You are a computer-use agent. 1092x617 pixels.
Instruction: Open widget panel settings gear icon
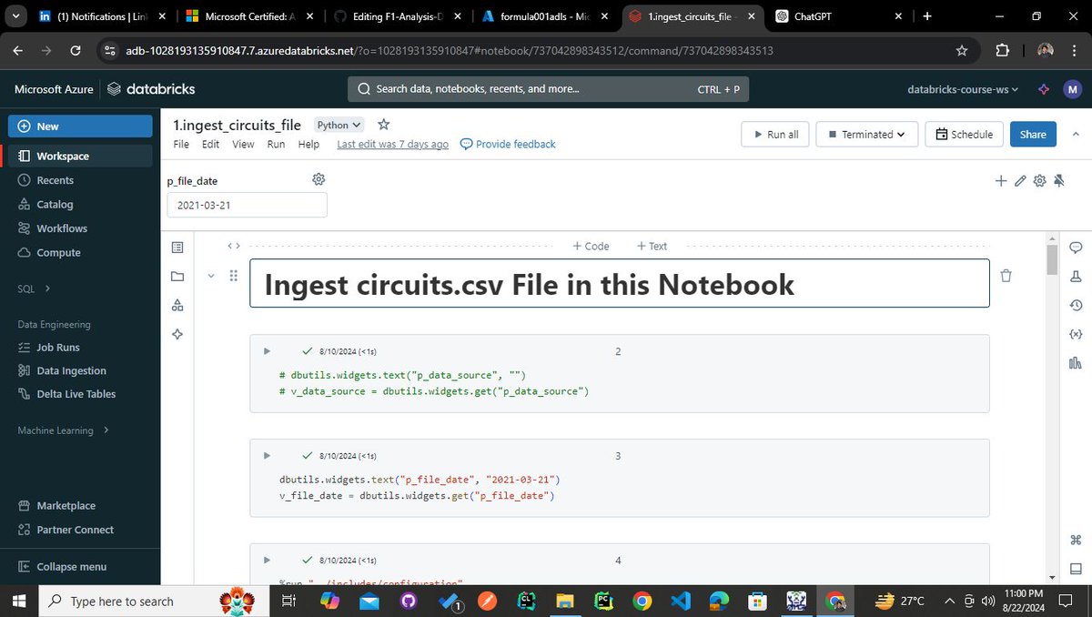point(1040,181)
